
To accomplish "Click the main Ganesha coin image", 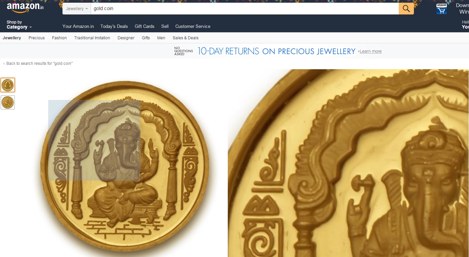I will pos(125,164).
